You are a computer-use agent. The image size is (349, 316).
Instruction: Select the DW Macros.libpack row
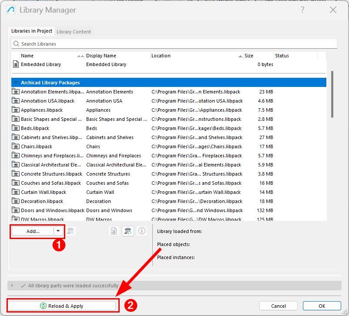pos(169,219)
